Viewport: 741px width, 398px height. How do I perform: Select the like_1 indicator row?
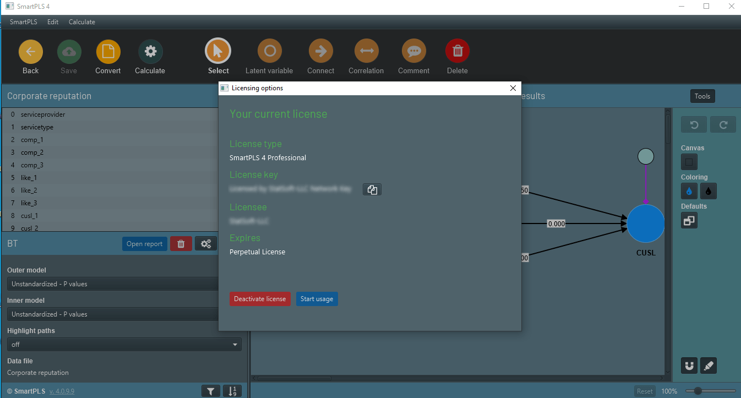(x=110, y=178)
